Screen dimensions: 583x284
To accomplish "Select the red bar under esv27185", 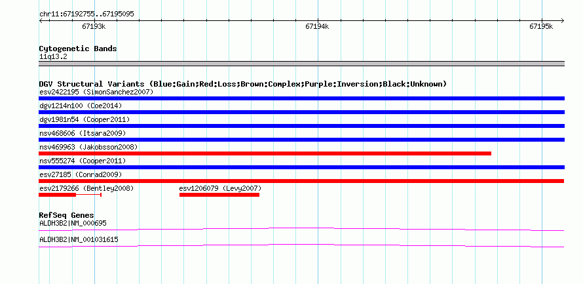I will (301, 181).
